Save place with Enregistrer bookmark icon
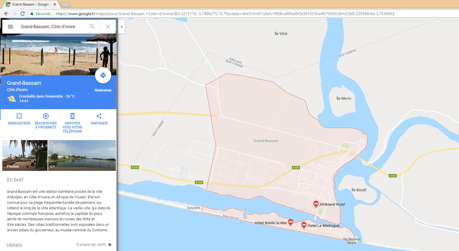The image size is (459, 251). 19,116
